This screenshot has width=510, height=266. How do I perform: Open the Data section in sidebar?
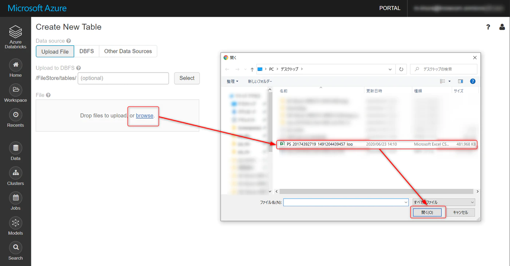[15, 151]
